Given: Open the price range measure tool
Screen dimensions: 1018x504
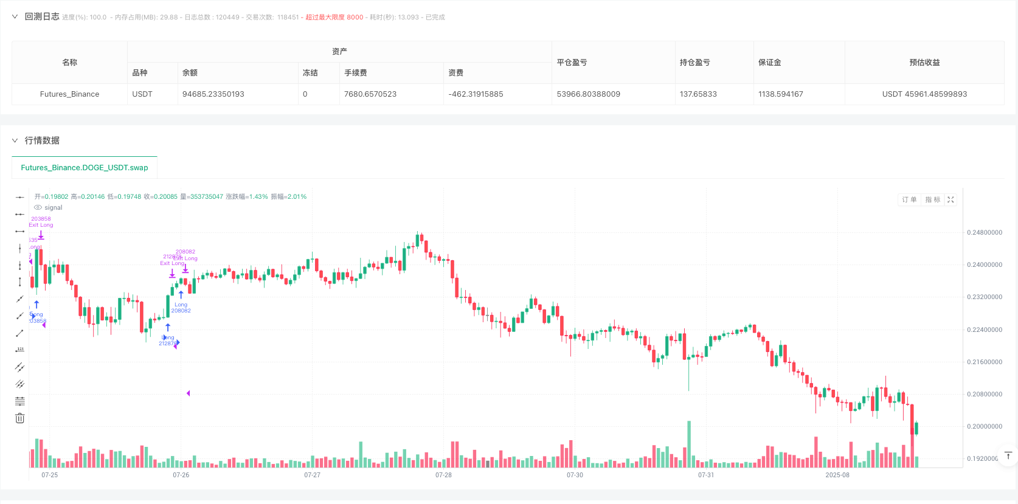Looking at the screenshot, I should tap(19, 282).
